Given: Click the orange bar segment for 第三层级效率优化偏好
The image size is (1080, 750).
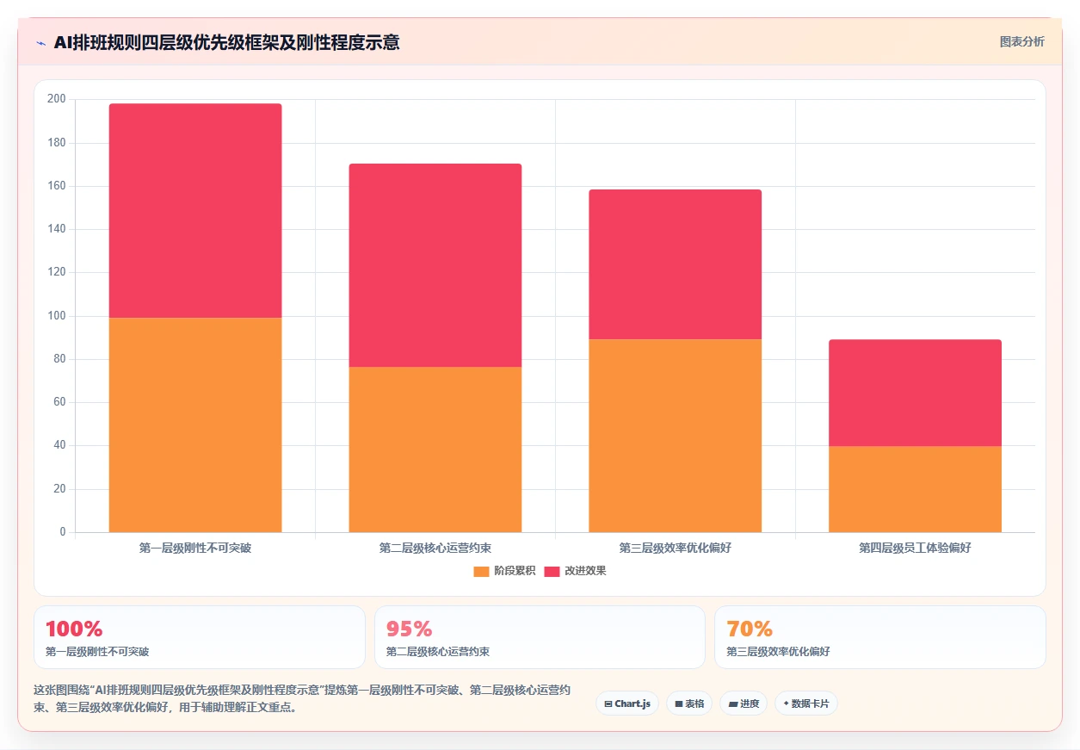Looking at the screenshot, I should [676, 436].
